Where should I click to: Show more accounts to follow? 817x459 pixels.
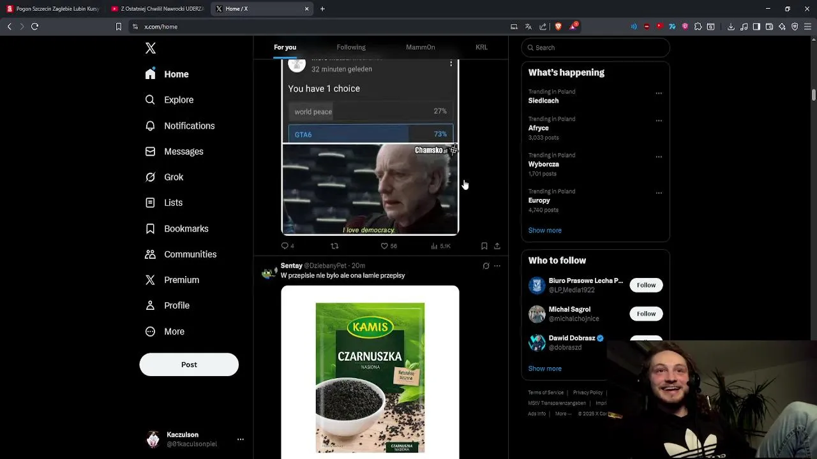pos(544,368)
